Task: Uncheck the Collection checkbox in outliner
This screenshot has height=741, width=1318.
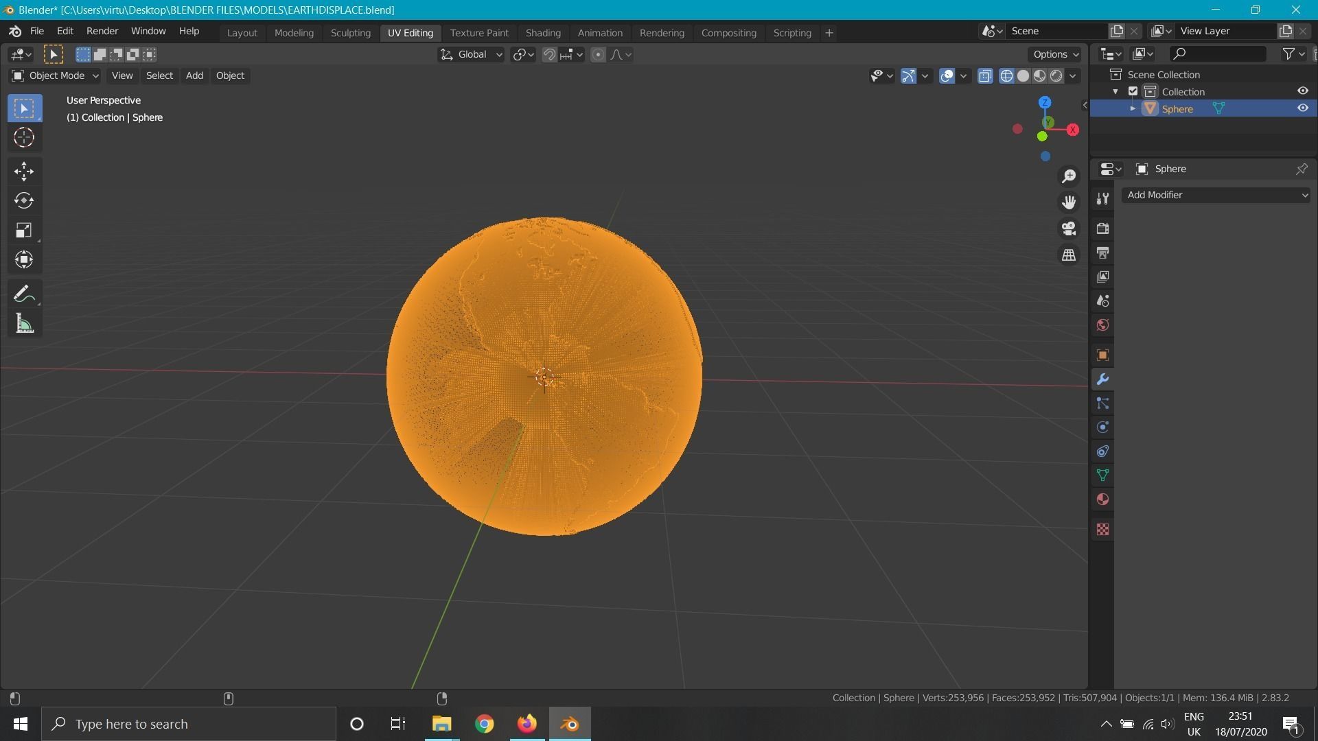Action: [x=1133, y=91]
